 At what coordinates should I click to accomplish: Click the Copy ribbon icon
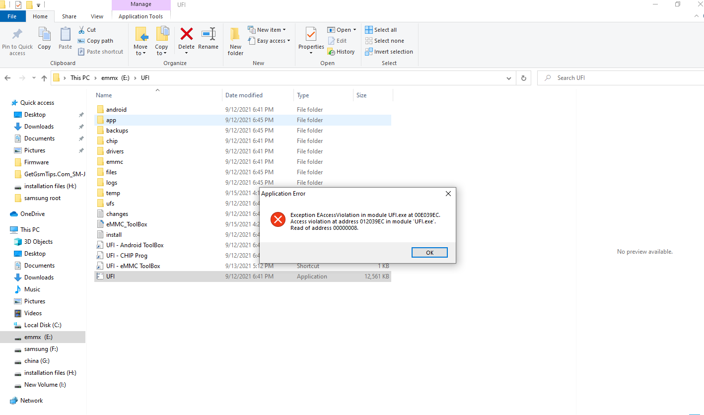(x=44, y=35)
